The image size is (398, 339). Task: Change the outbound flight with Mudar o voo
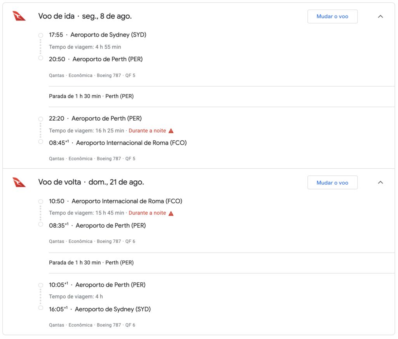332,16
